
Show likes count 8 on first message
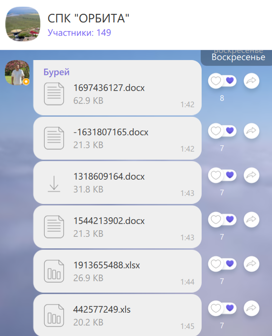(x=222, y=98)
